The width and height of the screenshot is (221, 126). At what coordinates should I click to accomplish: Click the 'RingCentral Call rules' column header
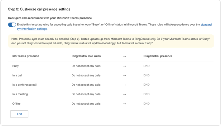(86, 56)
